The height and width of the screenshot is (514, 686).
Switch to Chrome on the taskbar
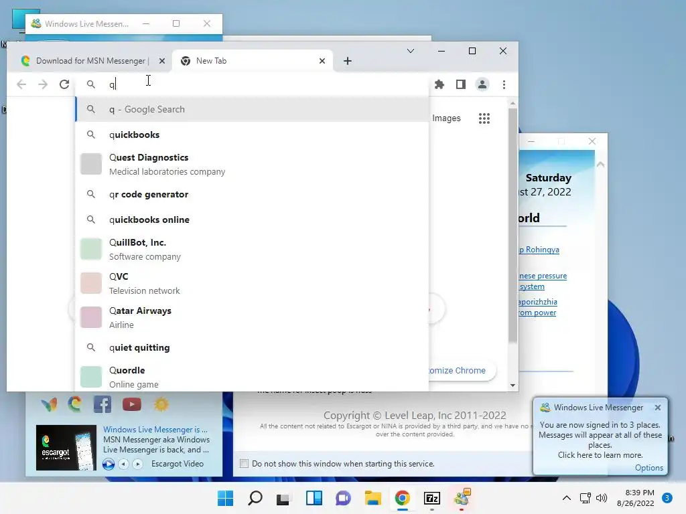(403, 498)
